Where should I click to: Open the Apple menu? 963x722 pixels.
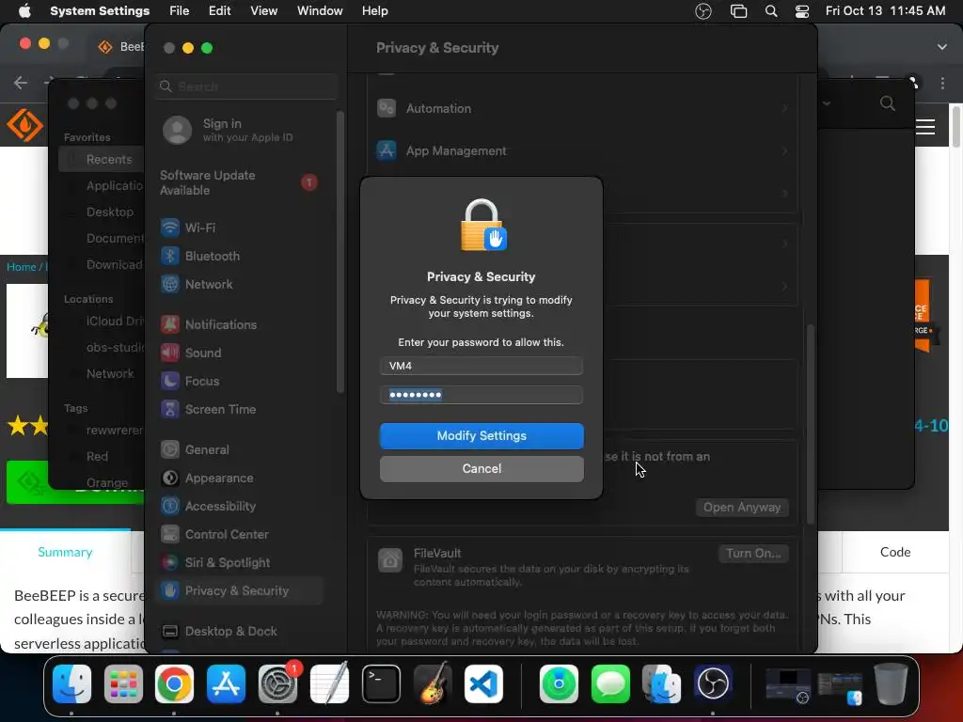(24, 11)
